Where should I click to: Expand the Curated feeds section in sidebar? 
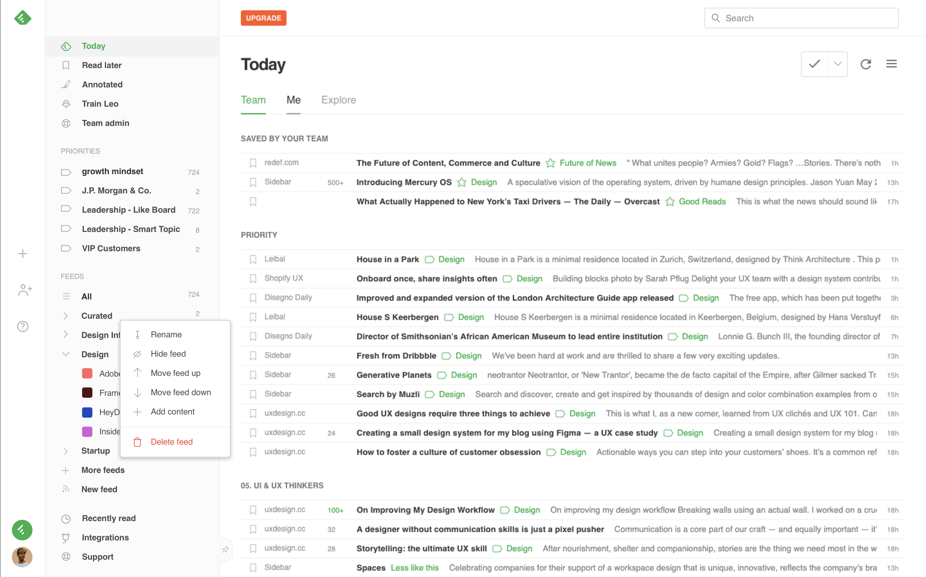point(65,316)
